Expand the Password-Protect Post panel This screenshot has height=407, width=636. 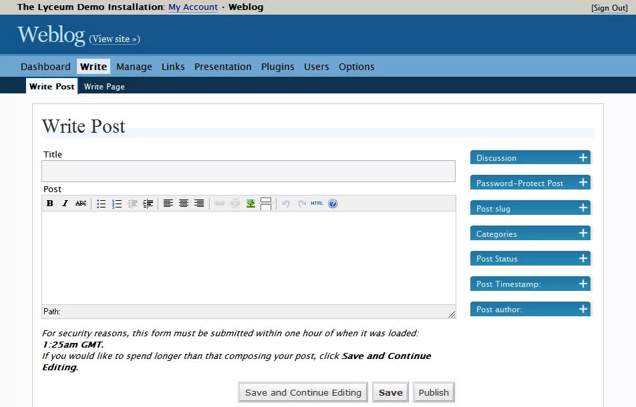pyautogui.click(x=530, y=183)
